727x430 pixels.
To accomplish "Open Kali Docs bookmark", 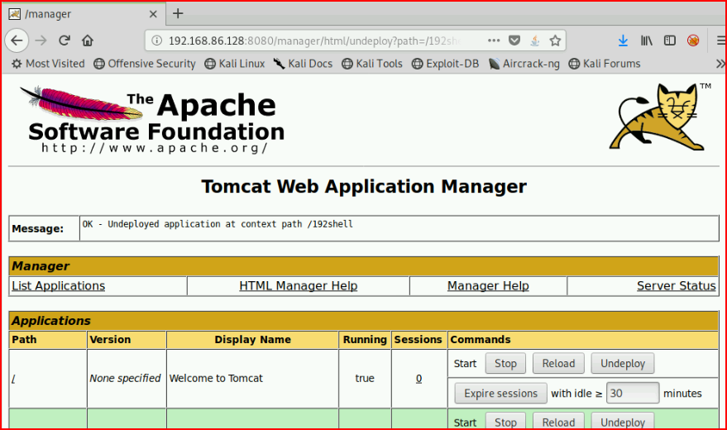I will [303, 64].
